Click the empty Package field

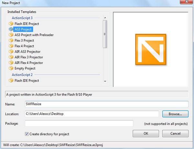79,123
